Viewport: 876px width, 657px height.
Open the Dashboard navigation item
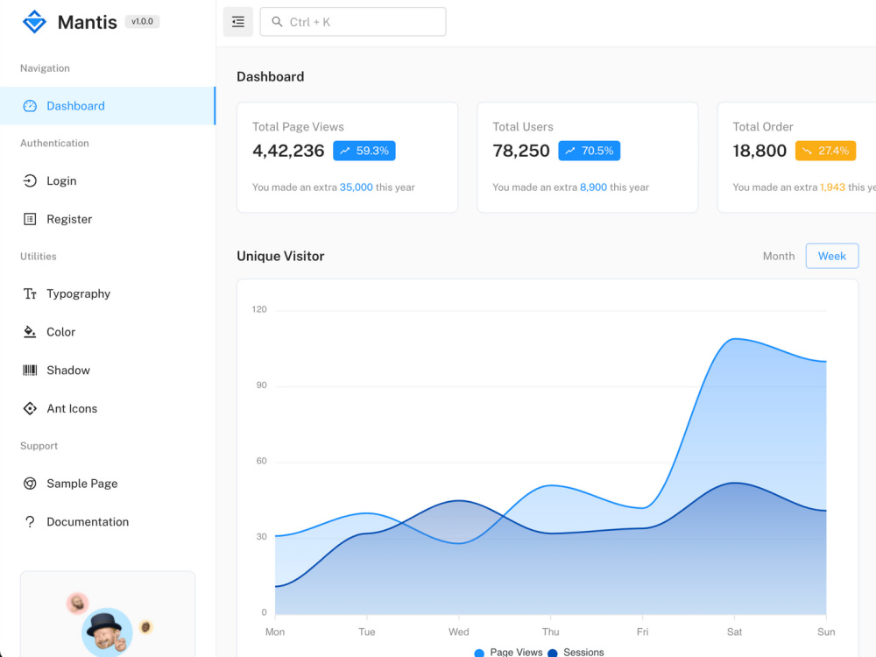point(108,106)
